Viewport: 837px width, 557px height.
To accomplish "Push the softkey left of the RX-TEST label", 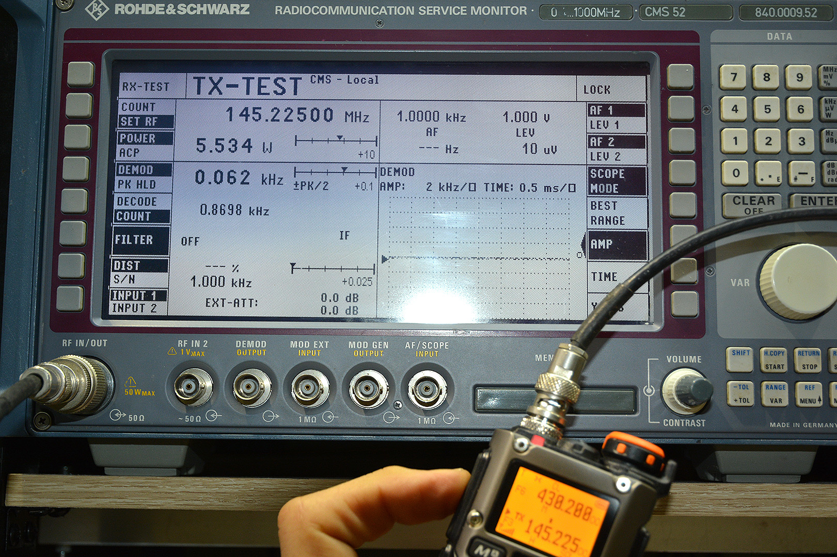I will pos(81,74).
